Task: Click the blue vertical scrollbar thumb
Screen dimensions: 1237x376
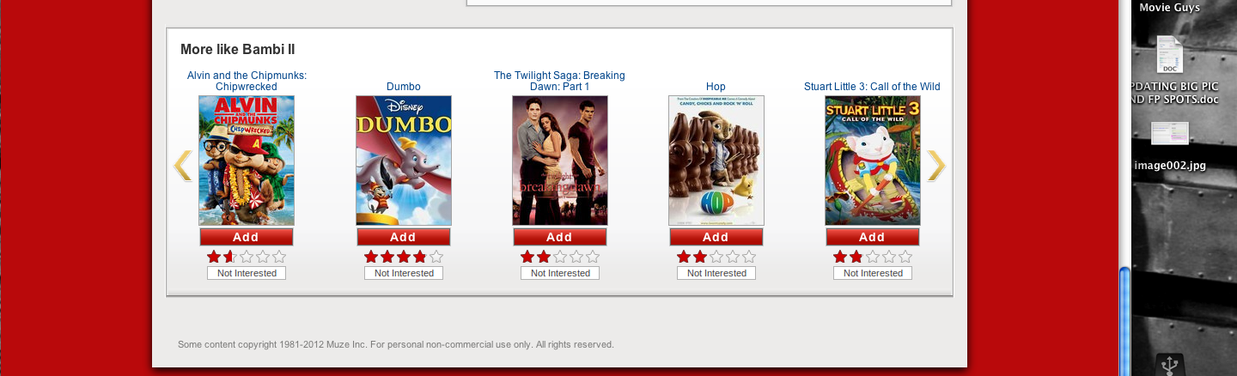Action: click(x=1124, y=318)
